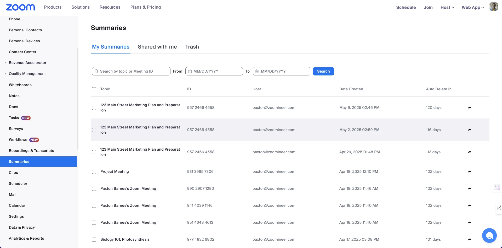The image size is (502, 248).
Task: Go to Personal Contacts
Action: pos(25,30)
